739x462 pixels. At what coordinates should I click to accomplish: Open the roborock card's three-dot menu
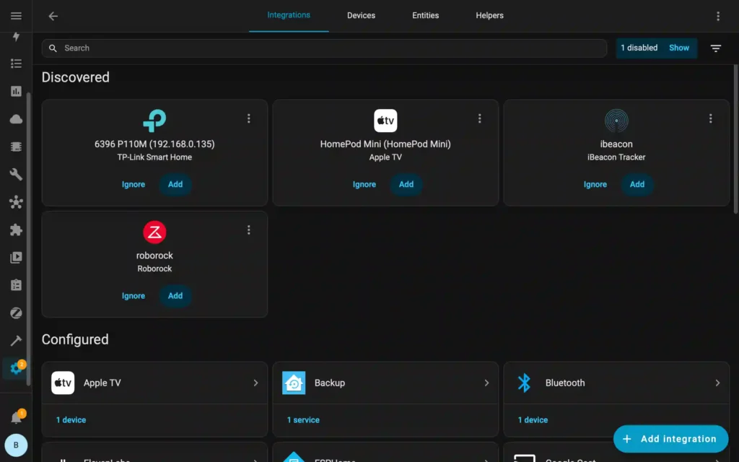tap(249, 230)
